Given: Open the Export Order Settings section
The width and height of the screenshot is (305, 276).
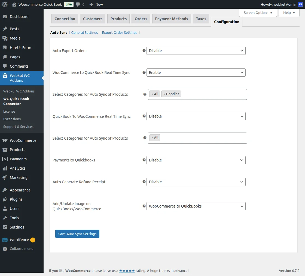Looking at the screenshot, I should (x=120, y=32).
